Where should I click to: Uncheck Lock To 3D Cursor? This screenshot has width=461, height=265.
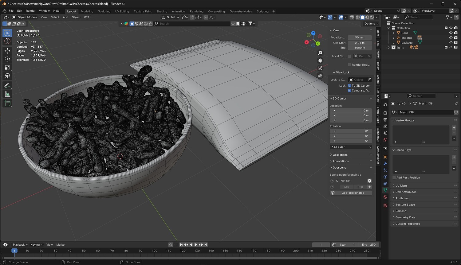349,86
